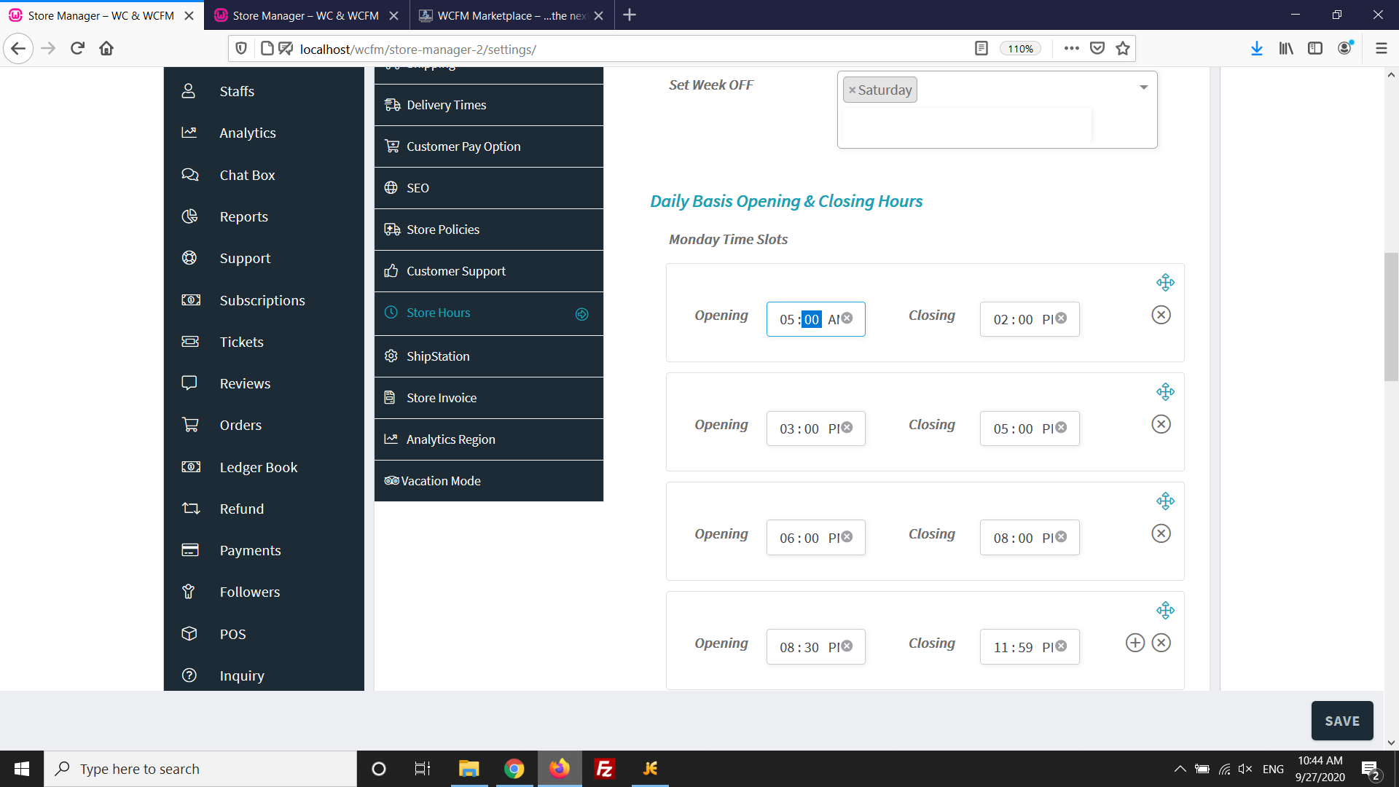Click the POS cube icon
The height and width of the screenshot is (787, 1399).
click(189, 634)
